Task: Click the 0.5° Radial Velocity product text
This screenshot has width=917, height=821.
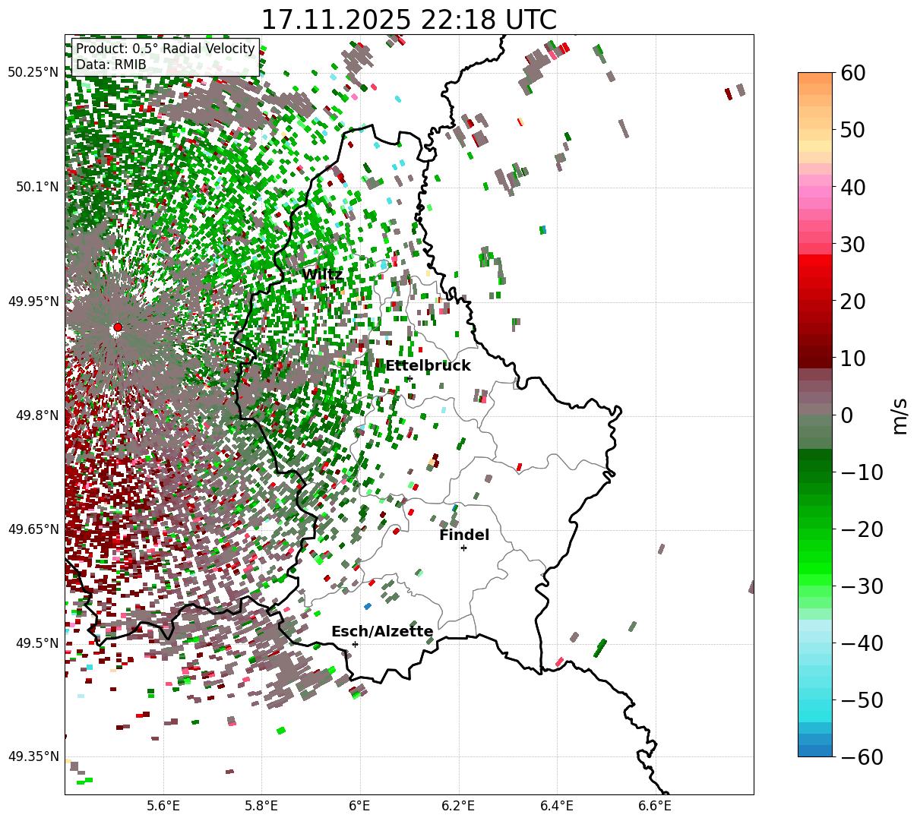Action: tap(166, 49)
